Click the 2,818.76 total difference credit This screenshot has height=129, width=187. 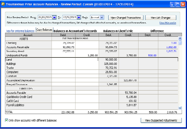(172, 112)
